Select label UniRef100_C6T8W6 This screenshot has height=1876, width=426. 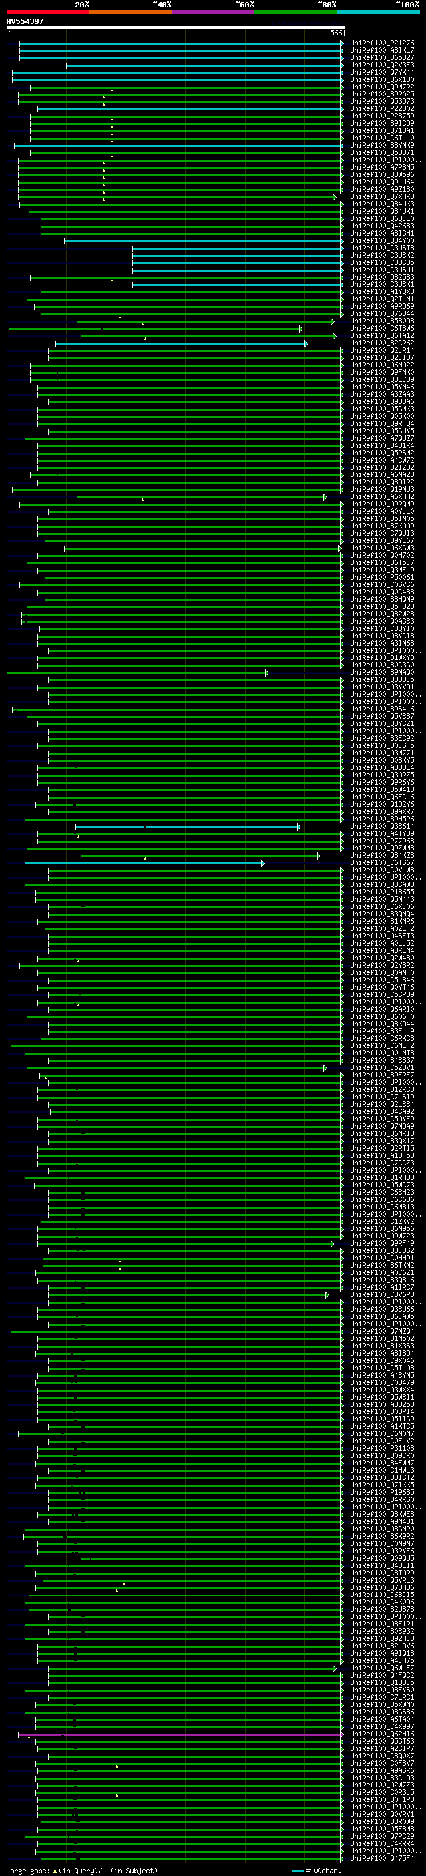(x=382, y=329)
